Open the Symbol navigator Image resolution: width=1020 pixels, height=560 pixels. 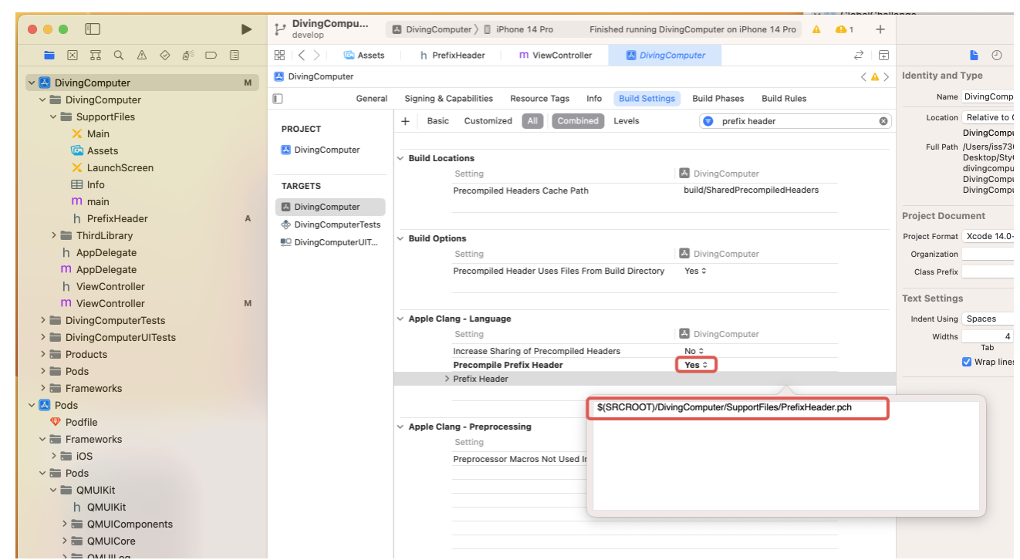coord(96,56)
